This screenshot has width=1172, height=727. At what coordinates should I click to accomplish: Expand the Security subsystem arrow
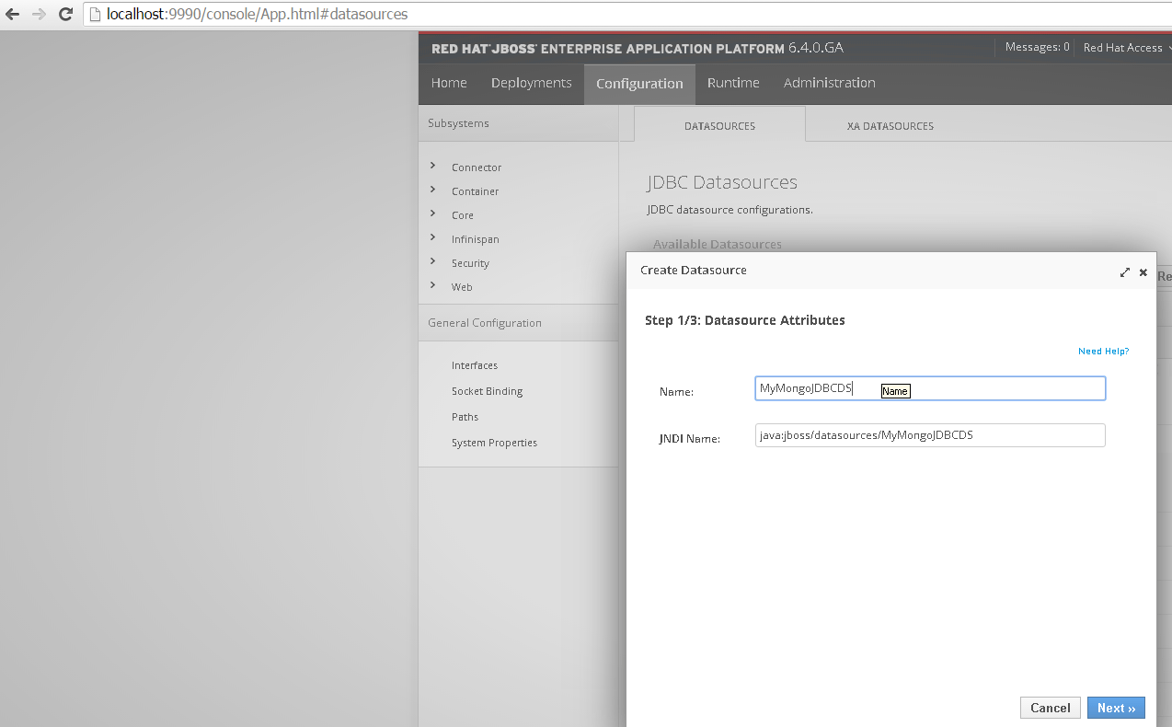433,262
